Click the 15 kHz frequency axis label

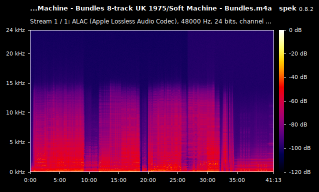[x=15, y=83]
